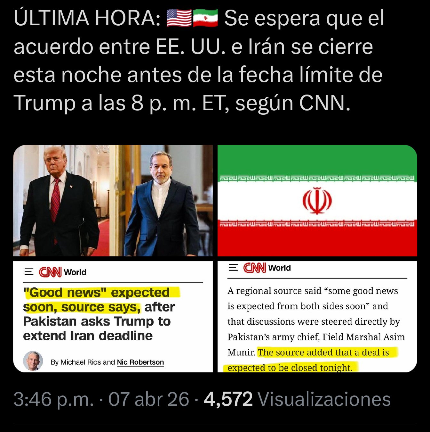Click the 07 abr 26 date
The image size is (430, 432).
(148, 399)
